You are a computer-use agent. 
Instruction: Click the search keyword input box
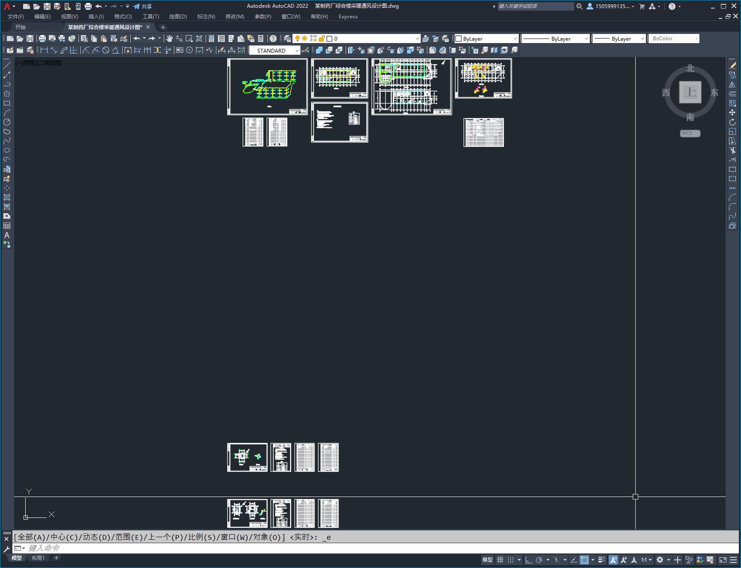(x=535, y=6)
